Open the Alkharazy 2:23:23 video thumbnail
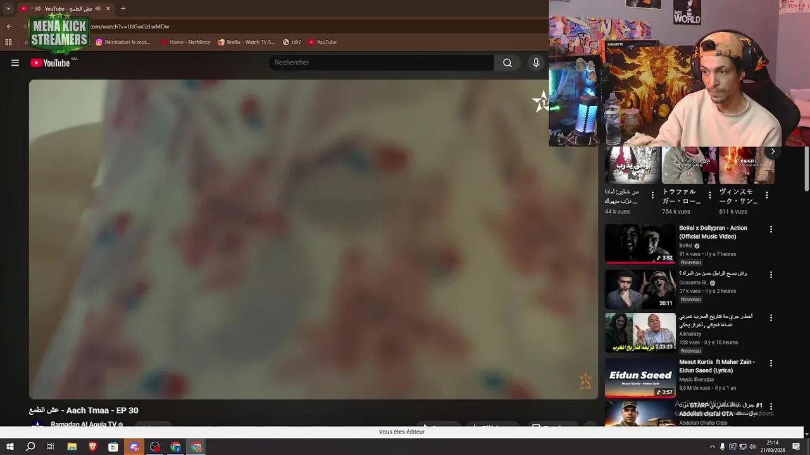 [x=640, y=332]
